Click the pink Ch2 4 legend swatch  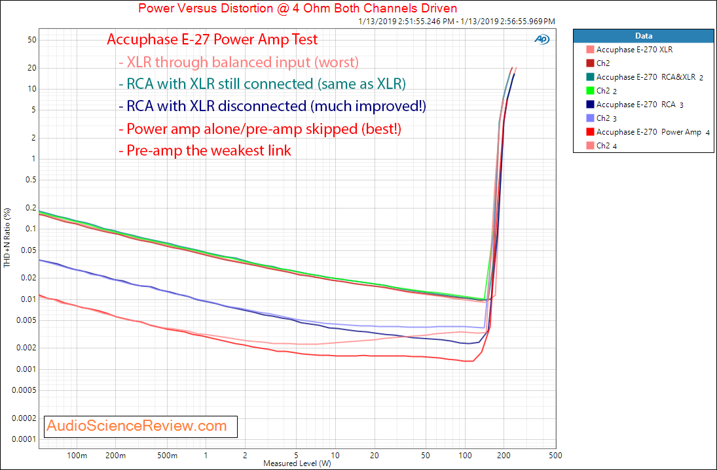pos(590,146)
